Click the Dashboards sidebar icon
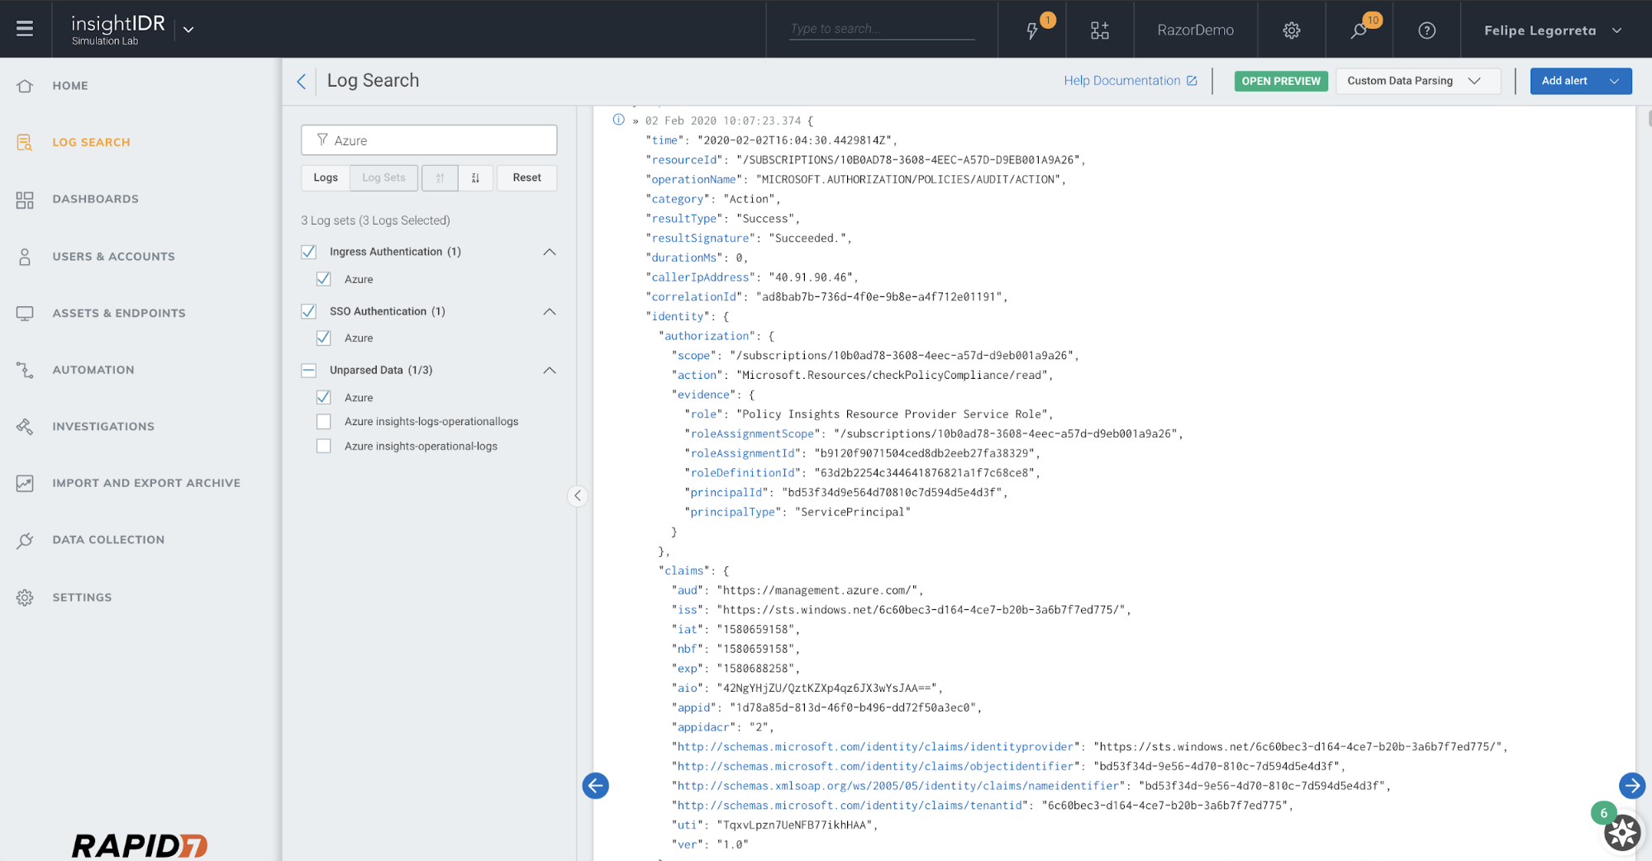Image resolution: width=1652 pixels, height=861 pixels. [25, 200]
